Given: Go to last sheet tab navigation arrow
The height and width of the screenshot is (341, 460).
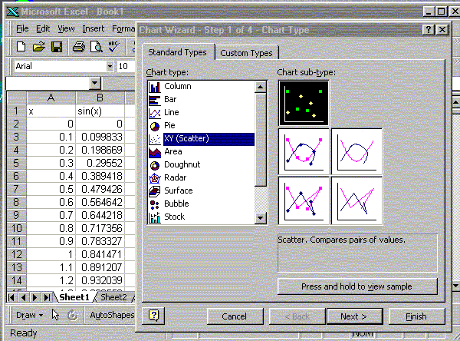Looking at the screenshot, I should (47, 297).
